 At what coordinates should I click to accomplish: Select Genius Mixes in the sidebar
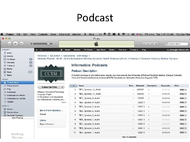click(x=13, y=112)
